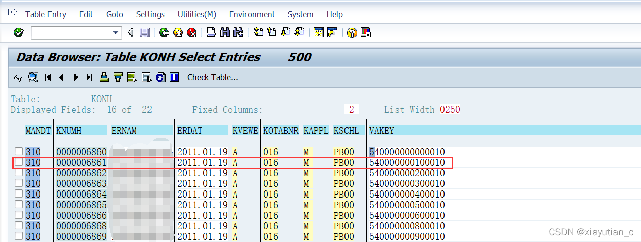
Task: Go to Next Page icon
Action: pyautogui.click(x=285, y=33)
